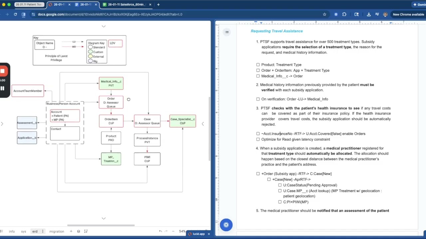Select the Case_Specialist__c diagram node

(x=182, y=121)
